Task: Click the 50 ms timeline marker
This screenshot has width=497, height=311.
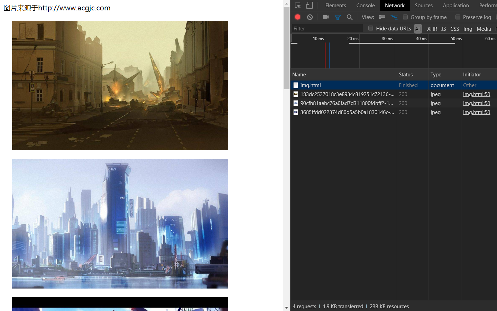Action: (x=456, y=38)
